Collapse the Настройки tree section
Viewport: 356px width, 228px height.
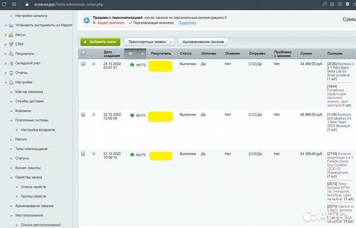tap(5, 82)
